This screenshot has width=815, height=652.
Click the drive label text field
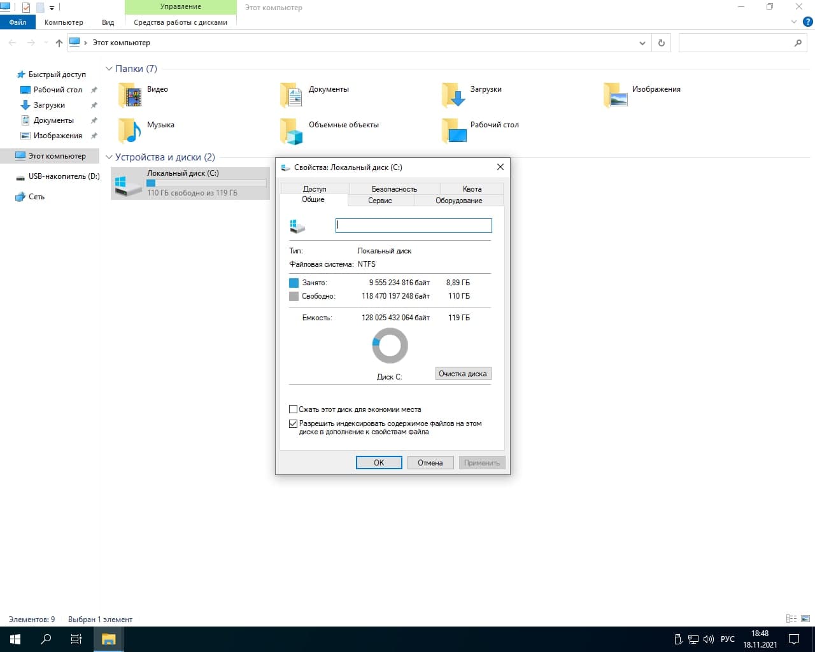(x=414, y=225)
